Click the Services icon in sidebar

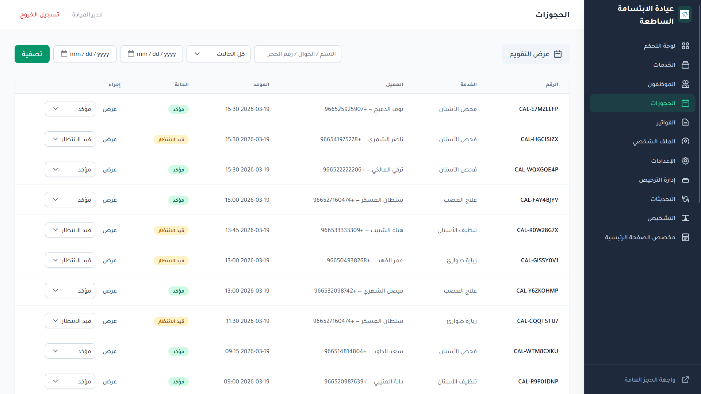pos(685,65)
